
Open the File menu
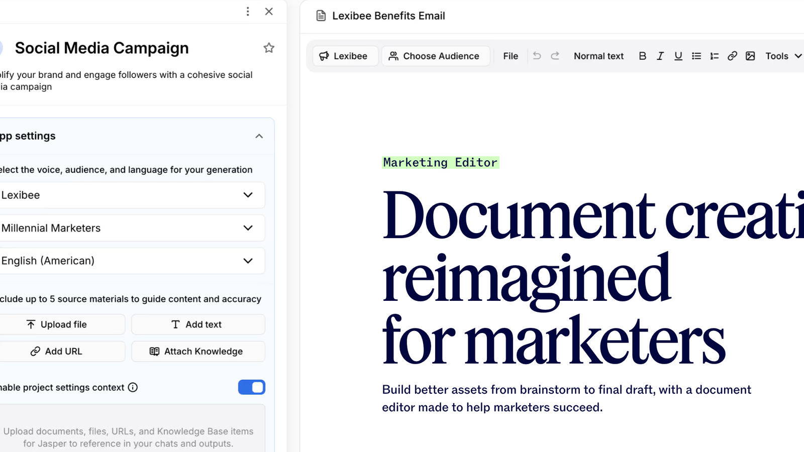511,56
